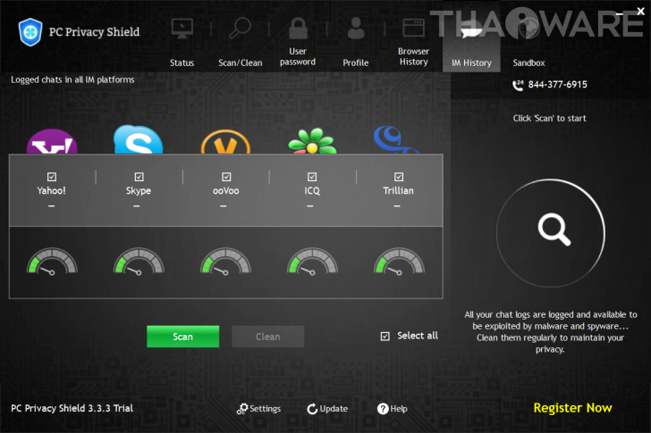
Task: Uncheck the Yahoo! checkbox
Action: tap(52, 177)
